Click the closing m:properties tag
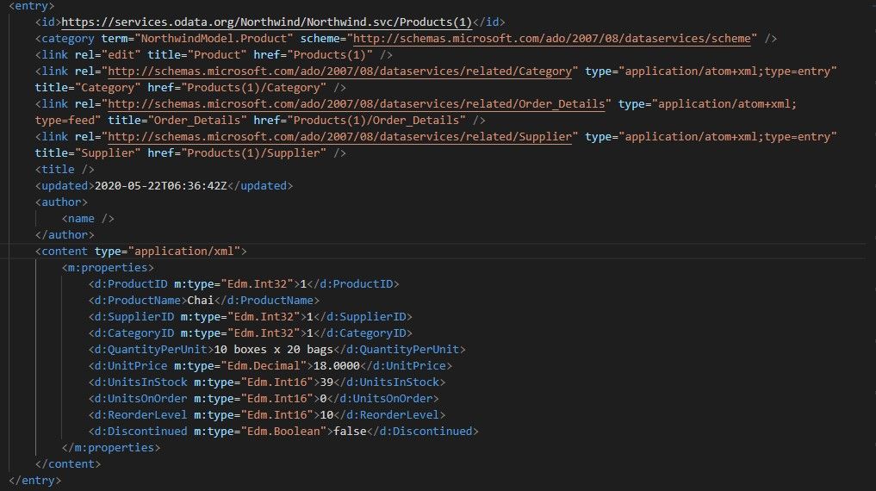This screenshot has height=491, width=876. pyautogui.click(x=110, y=447)
